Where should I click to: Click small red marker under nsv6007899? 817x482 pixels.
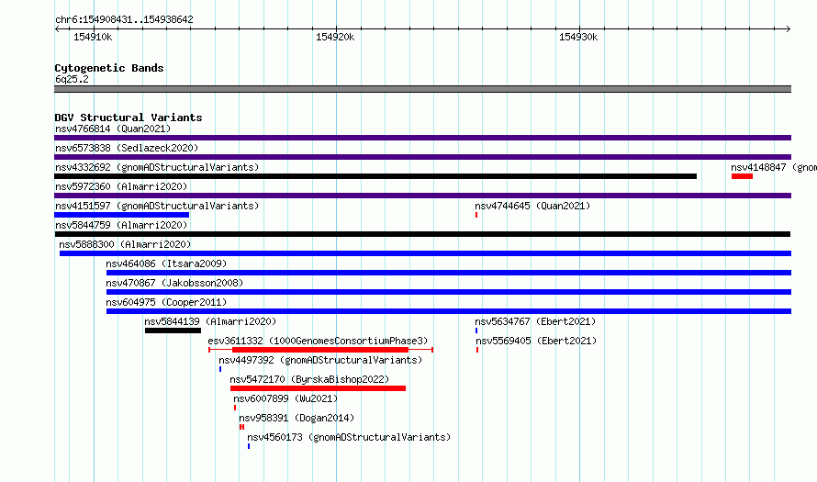click(x=235, y=408)
